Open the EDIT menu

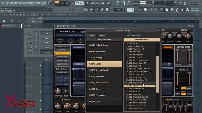7,3
